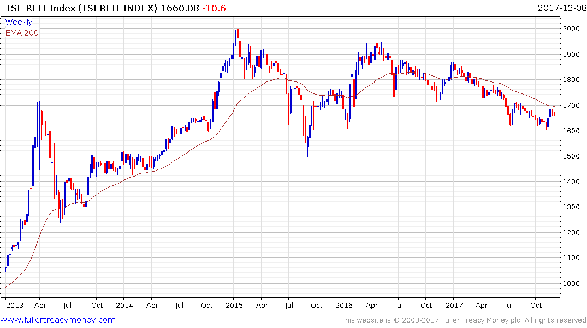Click the 2013 year label on time axis
The image size is (587, 328).
pyautogui.click(x=15, y=305)
